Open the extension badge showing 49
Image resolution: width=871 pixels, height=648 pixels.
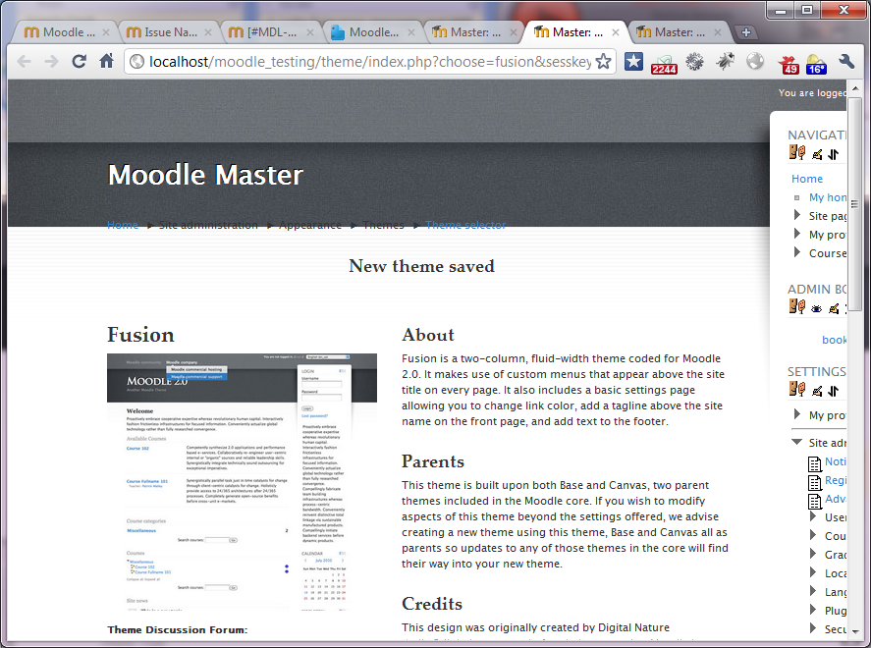tap(788, 65)
